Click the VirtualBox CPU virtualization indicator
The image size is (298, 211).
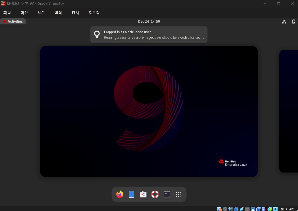264,209
